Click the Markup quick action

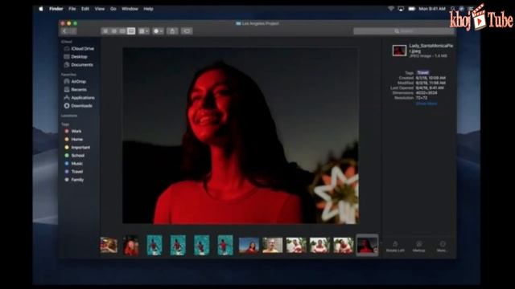418,246
